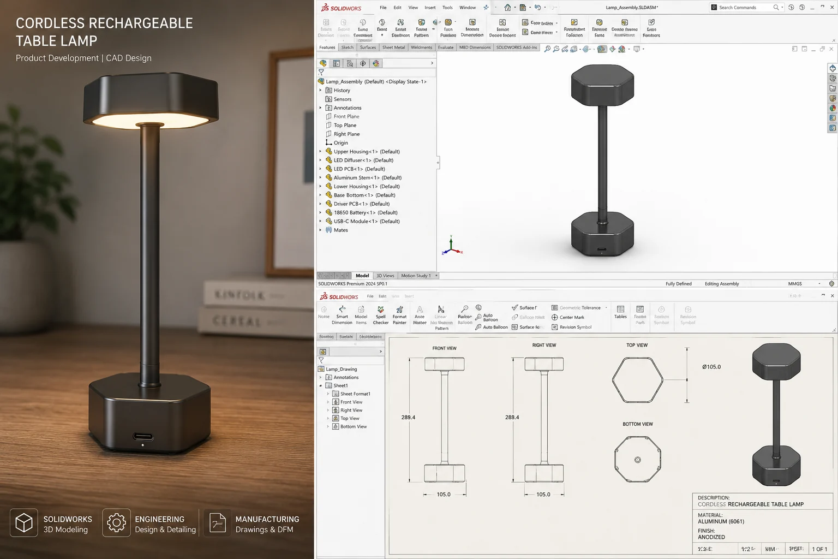The image size is (838, 559).
Task: Select the Format Painter tool
Action: [x=399, y=315]
